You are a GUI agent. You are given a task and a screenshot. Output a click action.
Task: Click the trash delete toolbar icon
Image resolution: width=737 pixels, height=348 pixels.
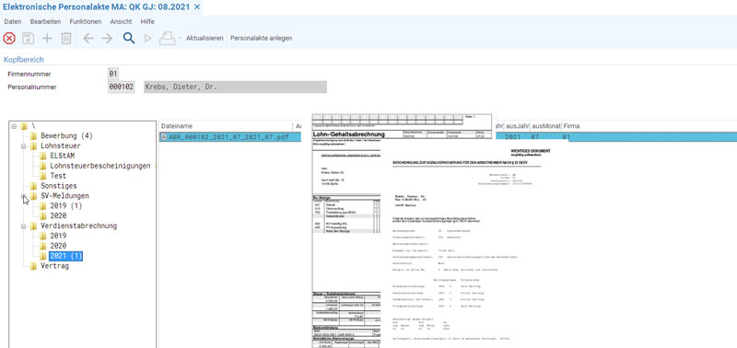pos(66,39)
